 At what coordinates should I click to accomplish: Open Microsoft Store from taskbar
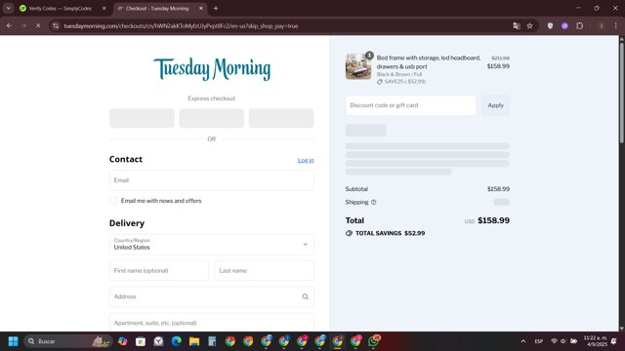click(141, 341)
